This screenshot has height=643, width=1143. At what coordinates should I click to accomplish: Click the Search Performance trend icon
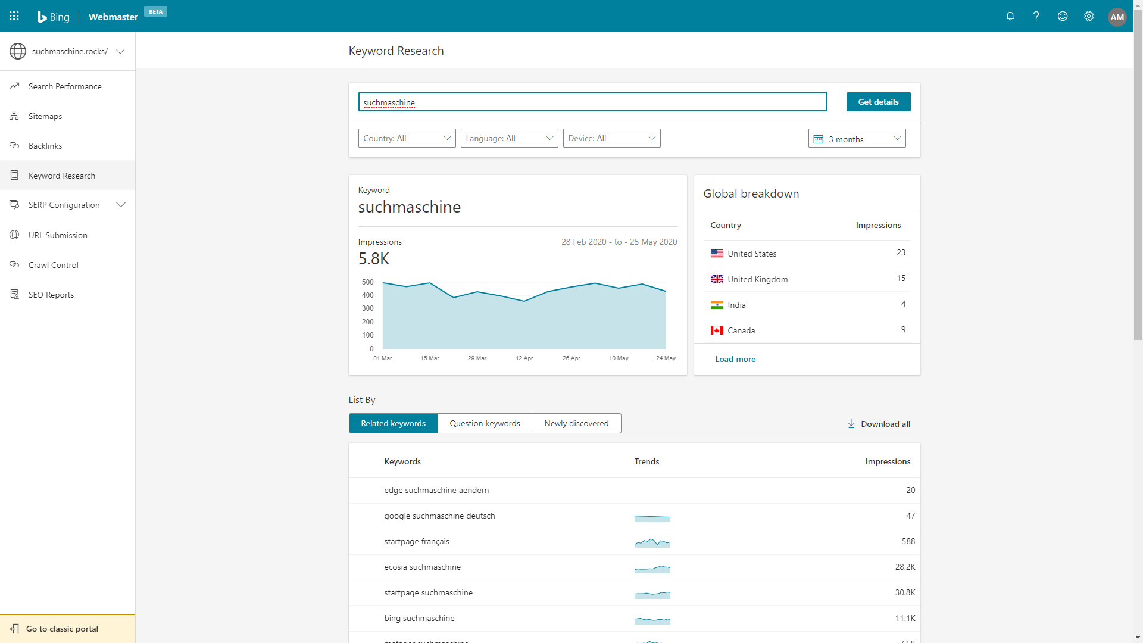click(x=15, y=86)
